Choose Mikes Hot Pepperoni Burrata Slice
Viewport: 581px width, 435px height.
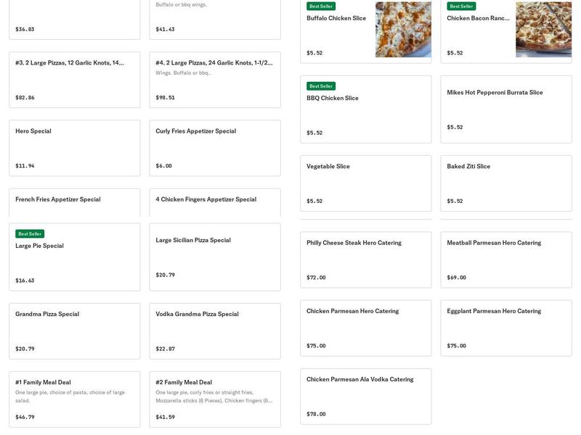(x=505, y=109)
